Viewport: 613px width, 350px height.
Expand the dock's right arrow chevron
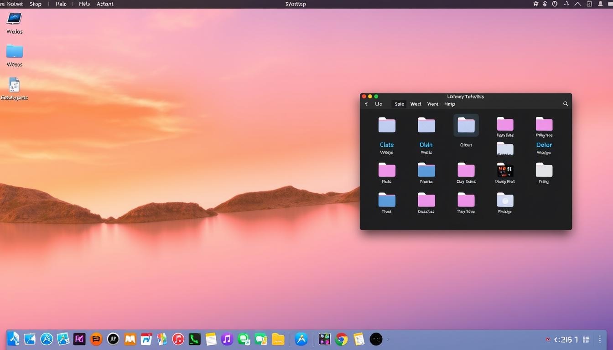pos(388,339)
